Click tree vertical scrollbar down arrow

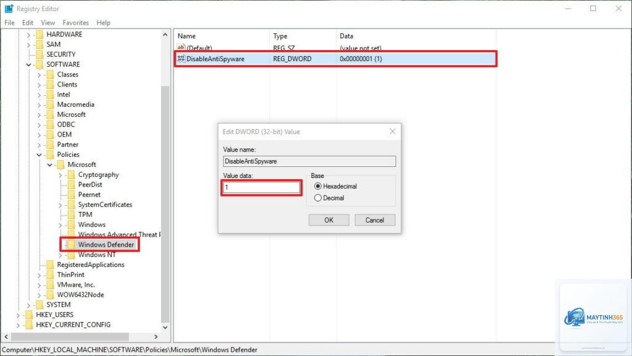pyautogui.click(x=165, y=327)
